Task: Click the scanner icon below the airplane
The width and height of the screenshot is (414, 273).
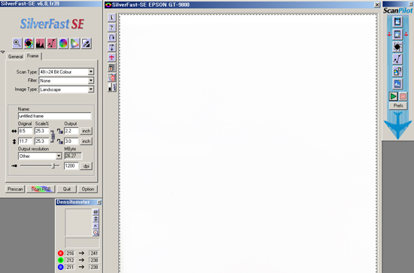Action: coord(111,68)
